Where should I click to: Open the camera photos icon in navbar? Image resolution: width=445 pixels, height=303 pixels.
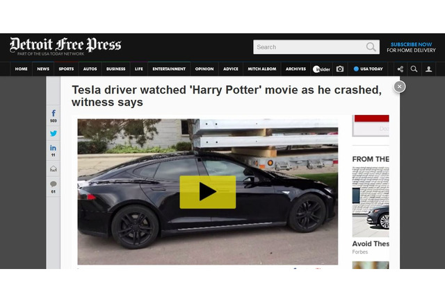[x=340, y=69]
